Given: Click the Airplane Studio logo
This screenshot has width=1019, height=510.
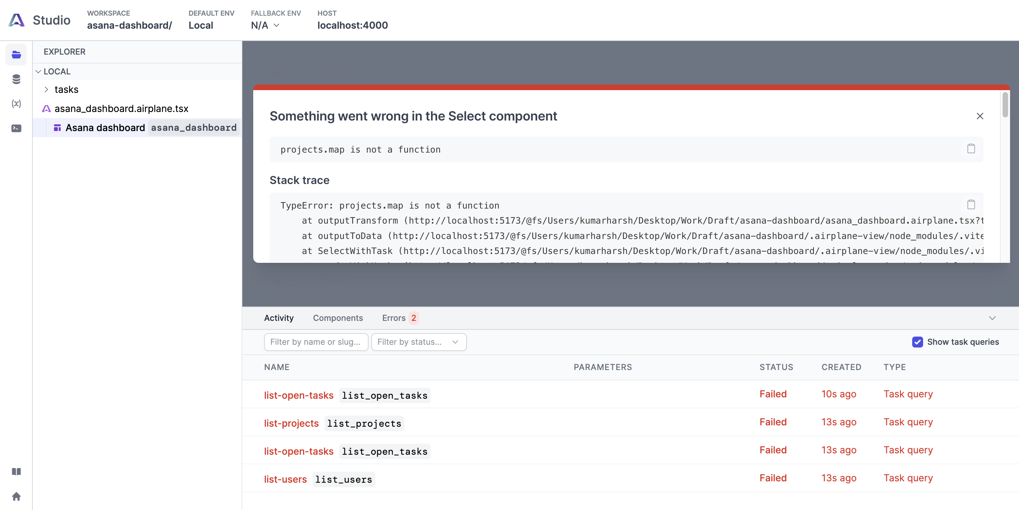Looking at the screenshot, I should (17, 20).
